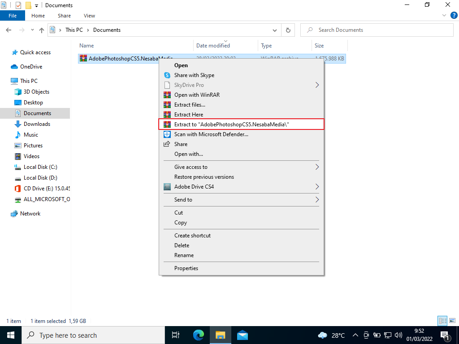This screenshot has width=459, height=344.
Task: Click the Share arrow icon in menu
Action: (x=167, y=144)
